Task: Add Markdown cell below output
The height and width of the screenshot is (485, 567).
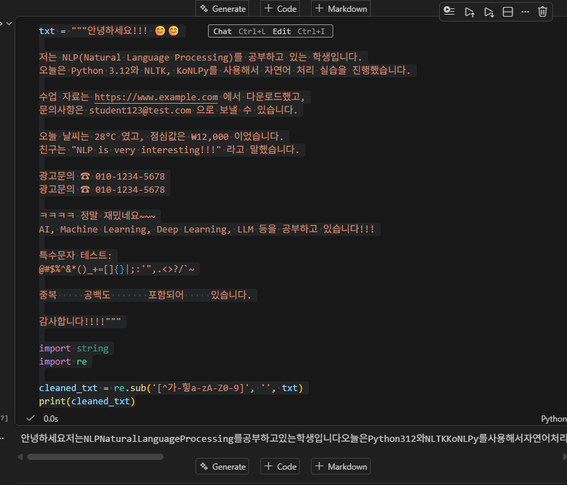Action: [x=341, y=466]
